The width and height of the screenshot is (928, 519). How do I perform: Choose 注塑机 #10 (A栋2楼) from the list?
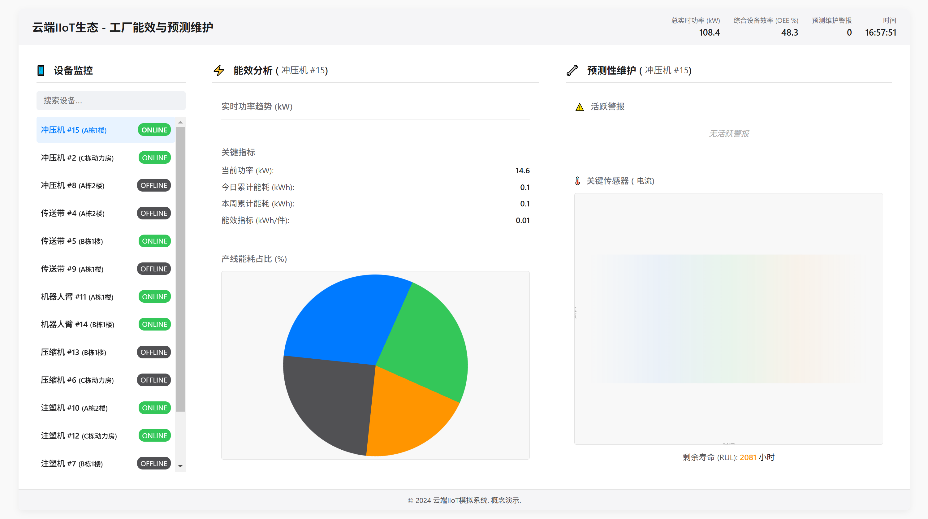74,408
